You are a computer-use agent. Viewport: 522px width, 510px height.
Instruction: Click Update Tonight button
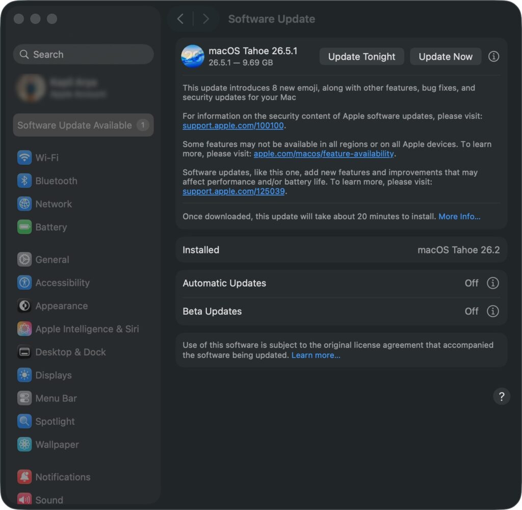(361, 57)
